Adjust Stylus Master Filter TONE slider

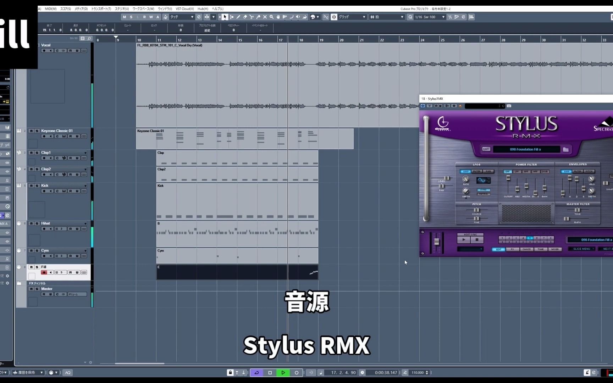[x=577, y=210]
